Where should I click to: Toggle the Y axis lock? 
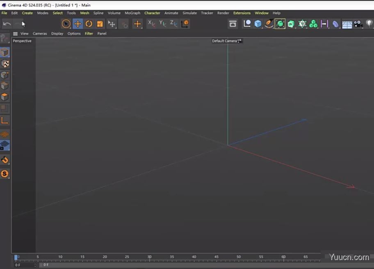coord(162,24)
